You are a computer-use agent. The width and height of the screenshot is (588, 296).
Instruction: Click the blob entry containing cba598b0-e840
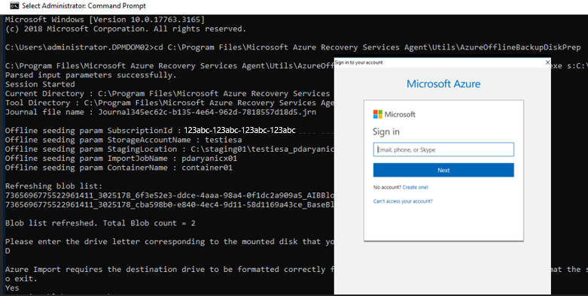pyautogui.click(x=169, y=204)
